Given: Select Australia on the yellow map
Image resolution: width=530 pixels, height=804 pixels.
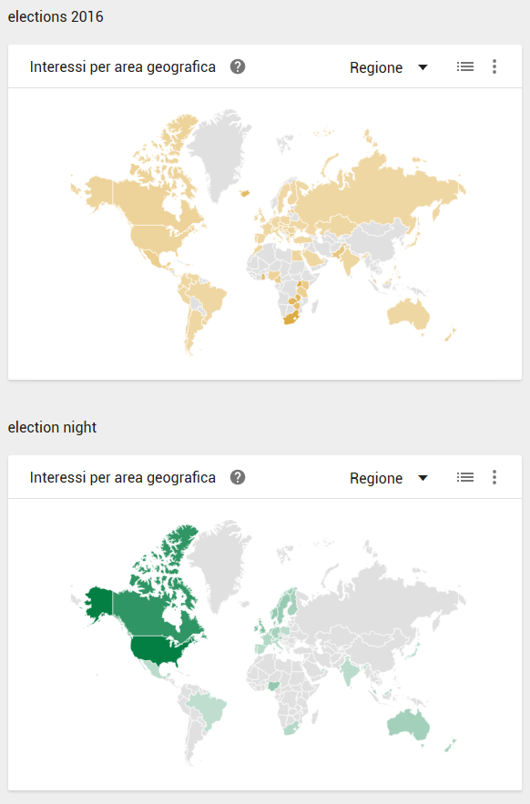Looking at the screenshot, I should click(x=408, y=314).
